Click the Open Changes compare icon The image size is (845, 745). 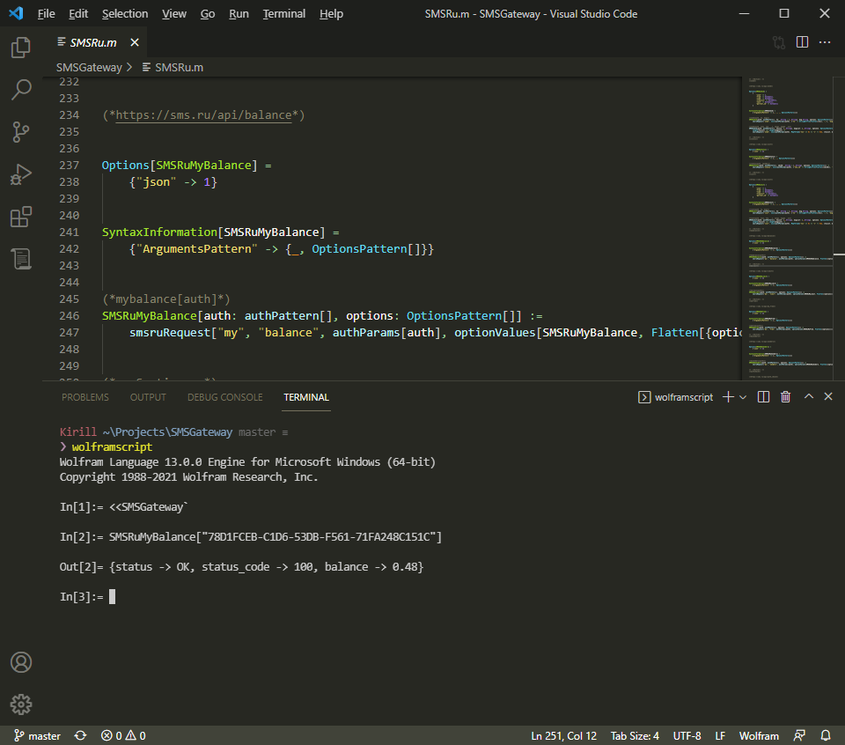coord(779,42)
